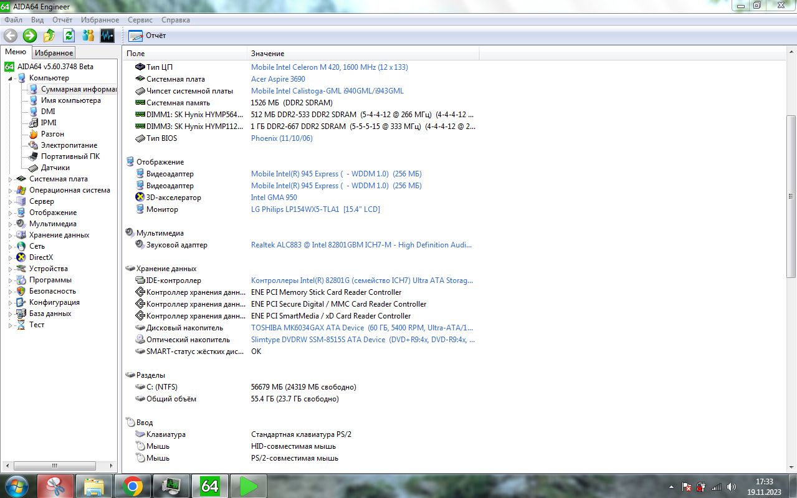Expand the Отображение tree node
The height and width of the screenshot is (498, 797).
10,213
